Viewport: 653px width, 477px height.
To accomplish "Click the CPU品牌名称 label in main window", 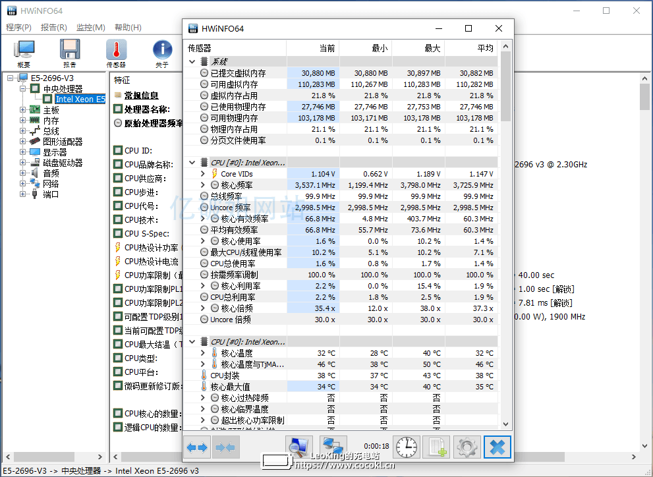I will [x=149, y=165].
